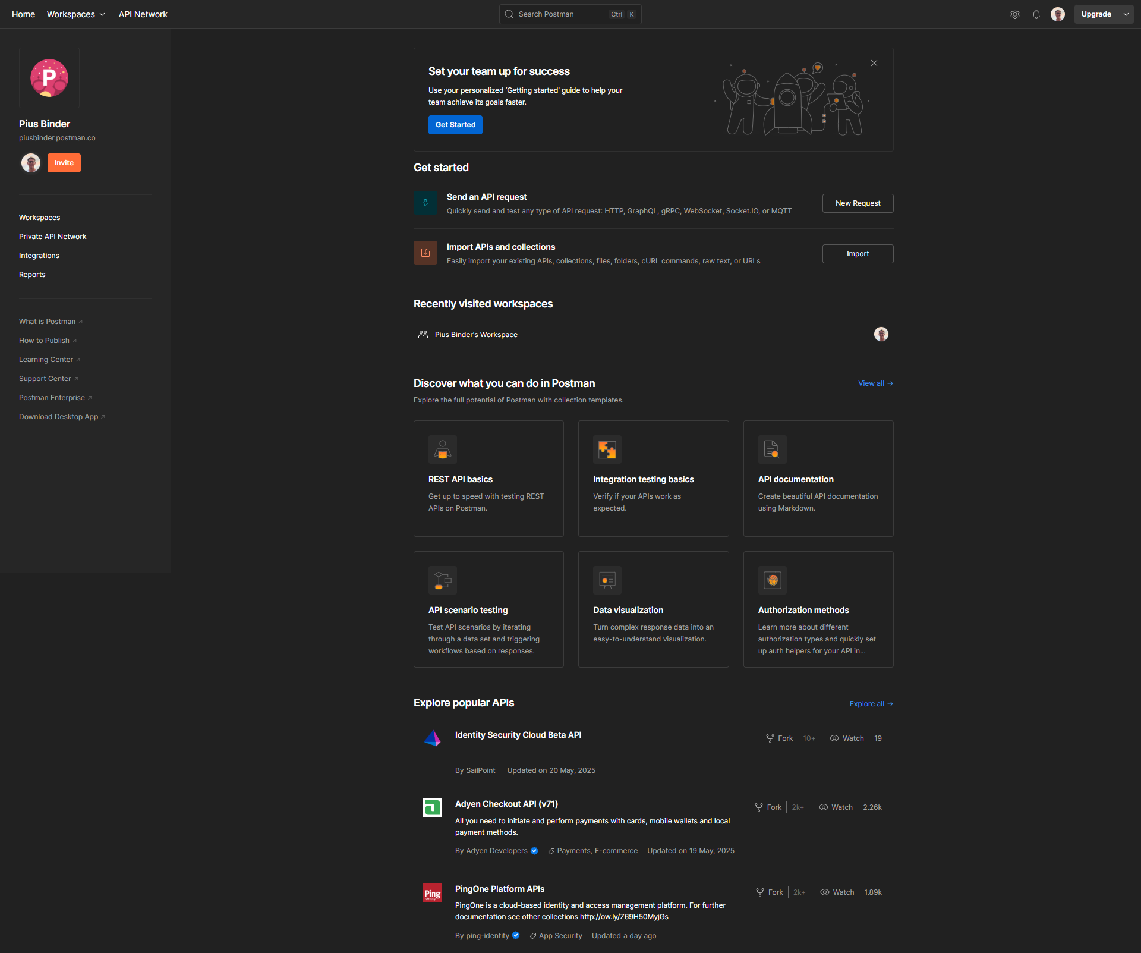
Task: Go to Home in the top bar
Action: [23, 14]
